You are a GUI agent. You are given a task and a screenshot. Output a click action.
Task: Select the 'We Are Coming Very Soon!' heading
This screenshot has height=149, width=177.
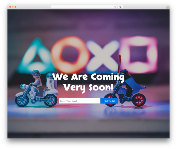[x=88, y=83]
